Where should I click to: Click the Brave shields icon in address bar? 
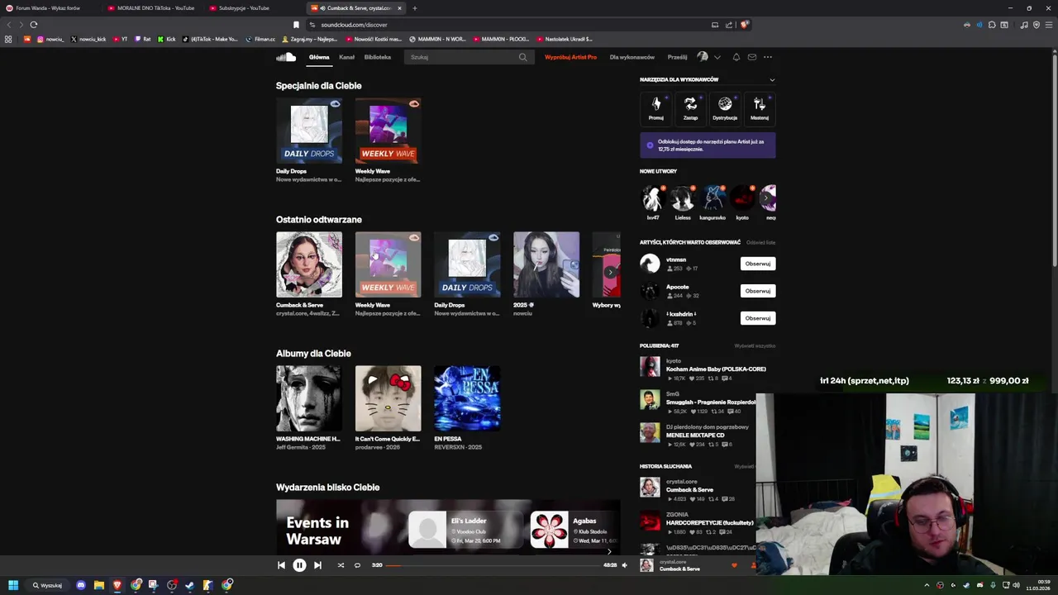click(745, 25)
